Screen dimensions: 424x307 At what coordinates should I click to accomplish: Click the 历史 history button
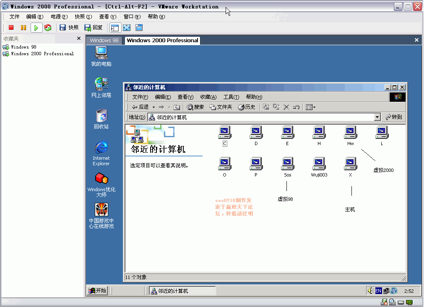point(246,107)
